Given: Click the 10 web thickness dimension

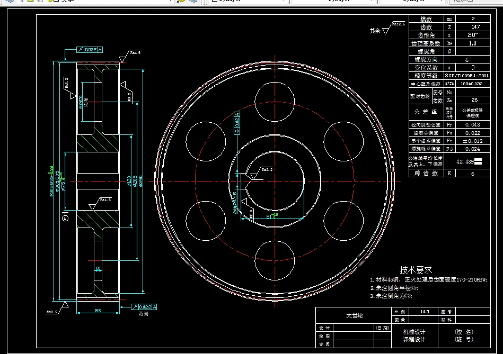Looking at the screenshot, I should 98,268.
